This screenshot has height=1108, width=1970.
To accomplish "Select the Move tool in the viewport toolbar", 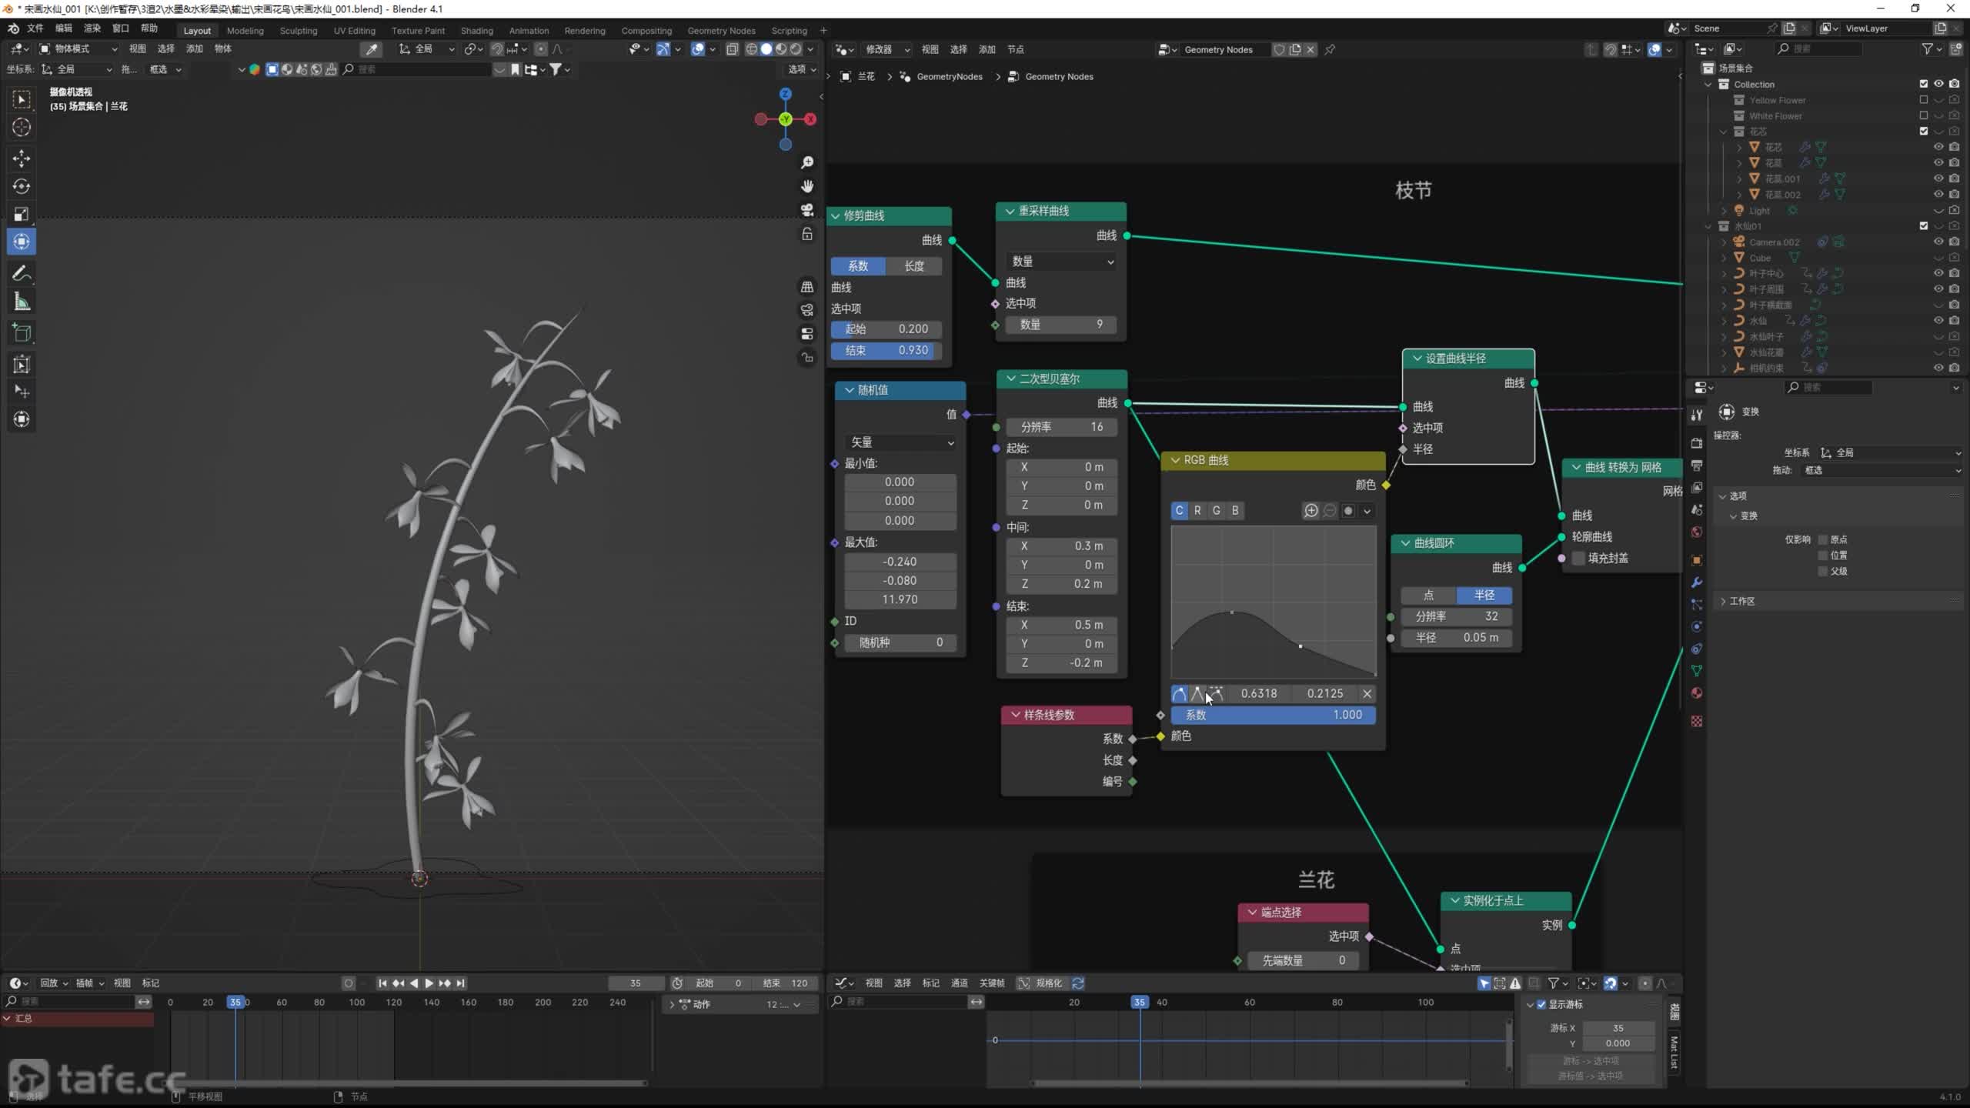I will coord(22,159).
